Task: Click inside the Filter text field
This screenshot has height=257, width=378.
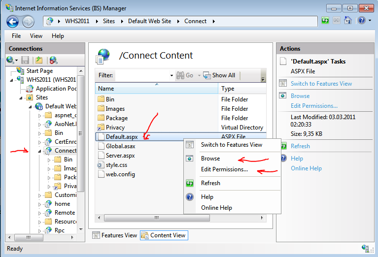Action: coord(142,75)
